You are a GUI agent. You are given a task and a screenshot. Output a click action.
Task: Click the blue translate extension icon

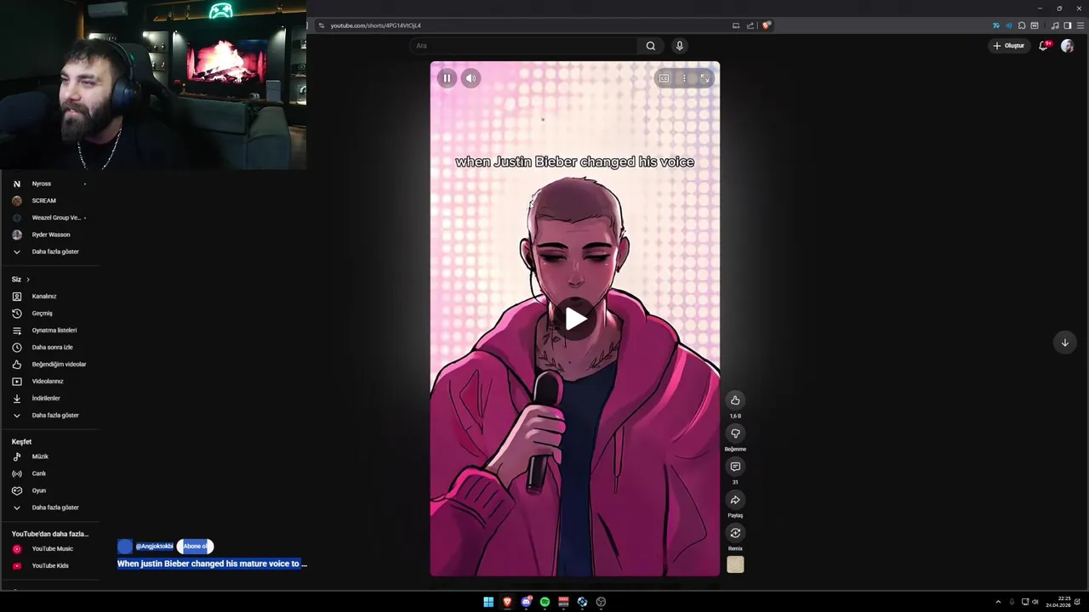coord(996,25)
